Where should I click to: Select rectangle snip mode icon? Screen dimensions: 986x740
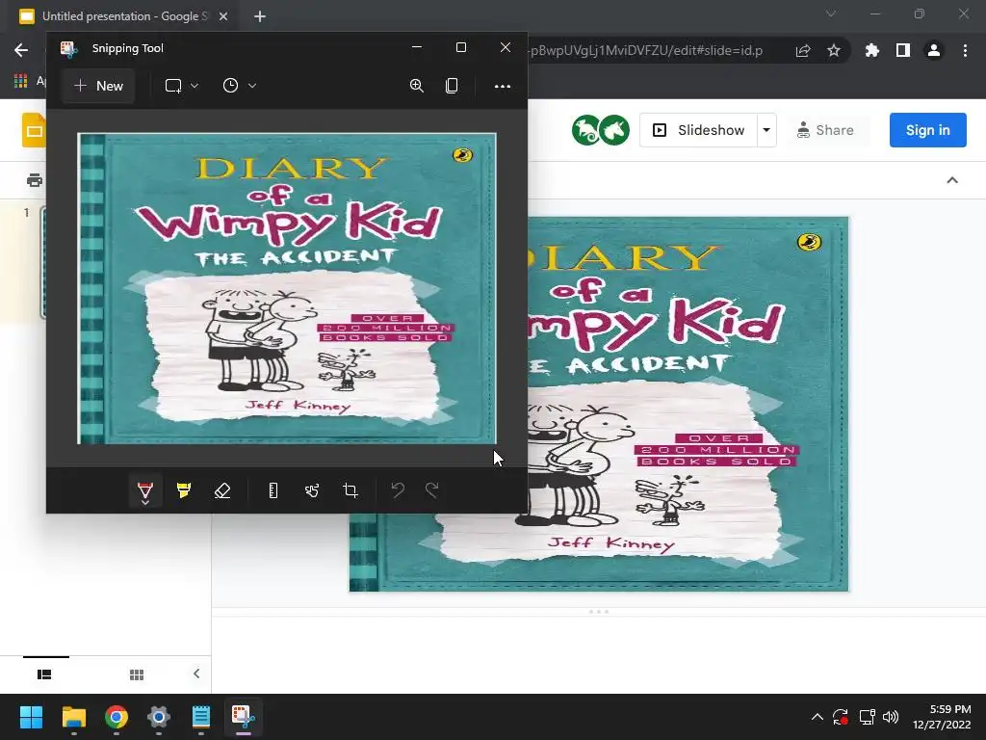pos(173,86)
